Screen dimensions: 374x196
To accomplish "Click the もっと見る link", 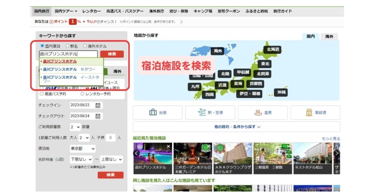I will tap(331, 139).
